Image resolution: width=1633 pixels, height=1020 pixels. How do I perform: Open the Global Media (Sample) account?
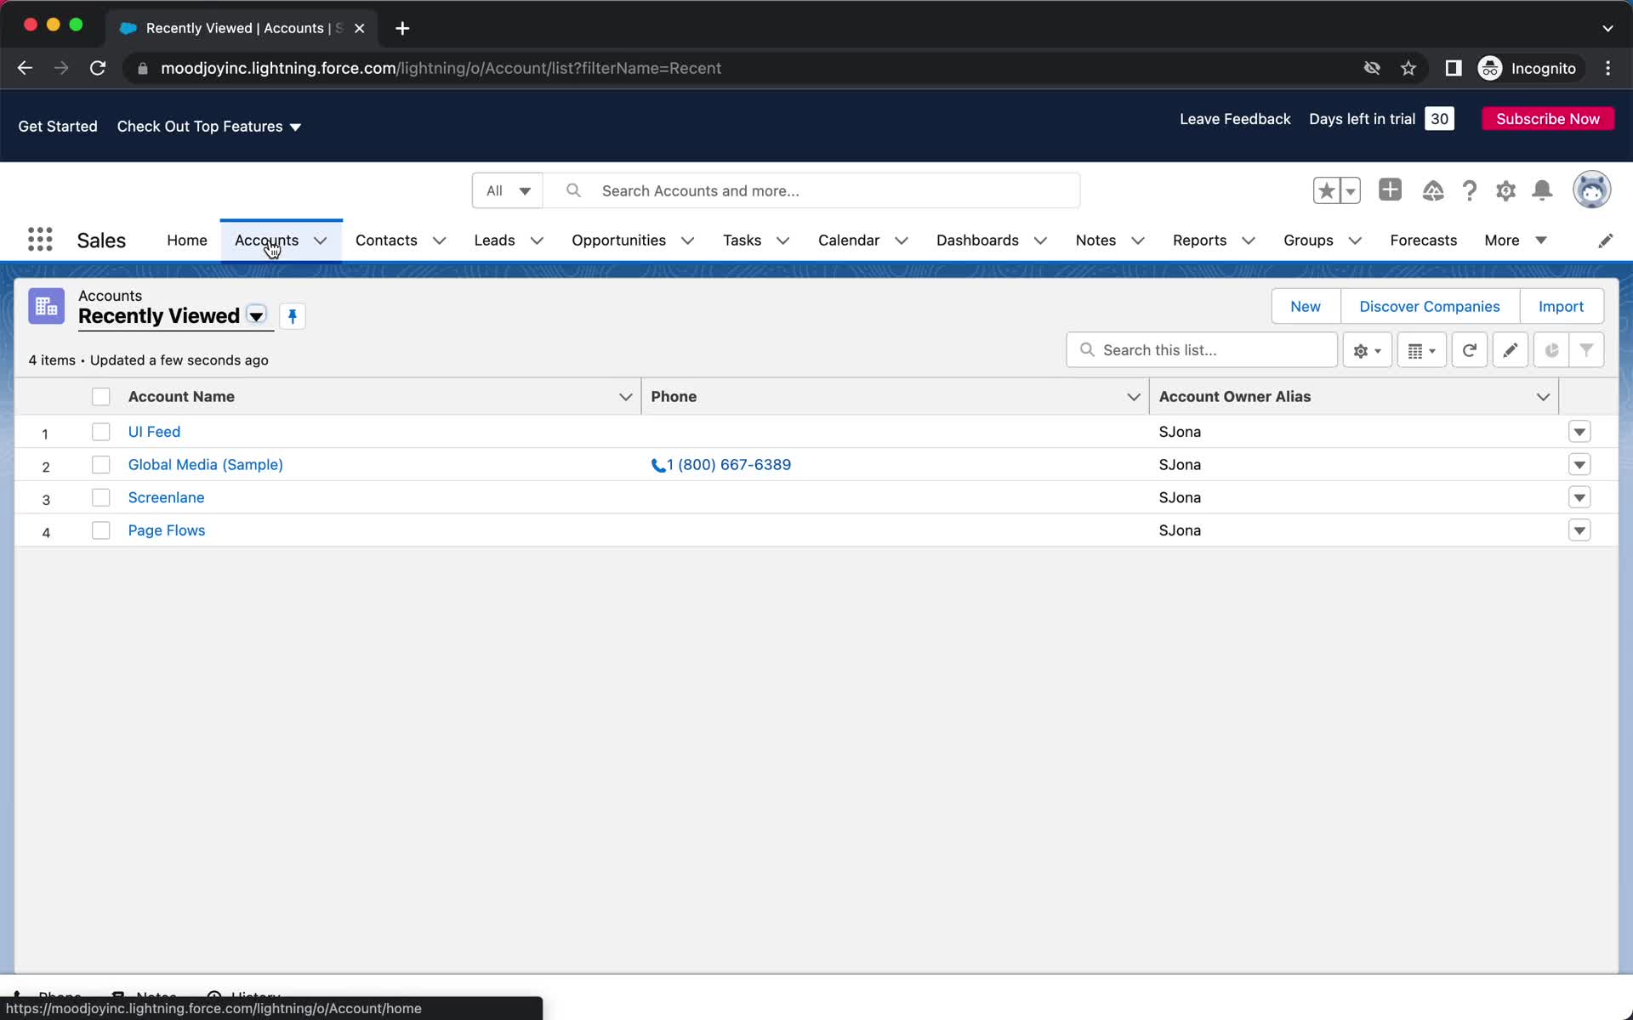[206, 464]
